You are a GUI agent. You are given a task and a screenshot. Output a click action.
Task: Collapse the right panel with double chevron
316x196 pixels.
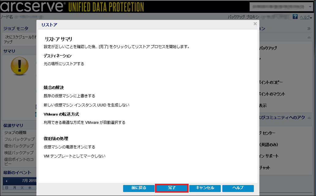click(309, 28)
